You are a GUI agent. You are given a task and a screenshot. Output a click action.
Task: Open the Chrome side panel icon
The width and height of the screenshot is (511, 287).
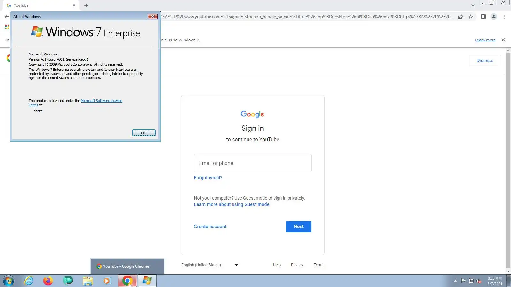click(483, 17)
